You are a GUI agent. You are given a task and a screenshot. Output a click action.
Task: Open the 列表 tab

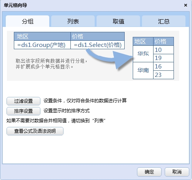(73, 21)
